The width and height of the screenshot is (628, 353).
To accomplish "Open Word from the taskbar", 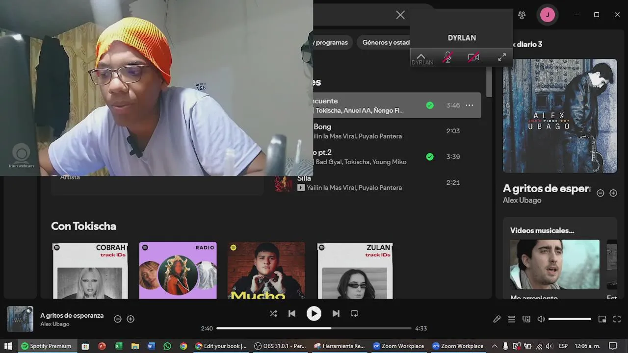I will coord(151,346).
